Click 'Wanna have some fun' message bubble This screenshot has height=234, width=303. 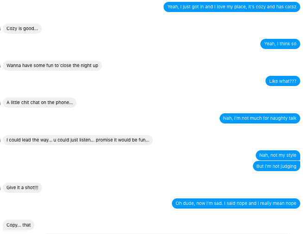coord(52,66)
